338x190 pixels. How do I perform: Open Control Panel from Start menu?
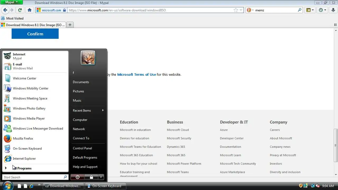[x=88, y=148]
